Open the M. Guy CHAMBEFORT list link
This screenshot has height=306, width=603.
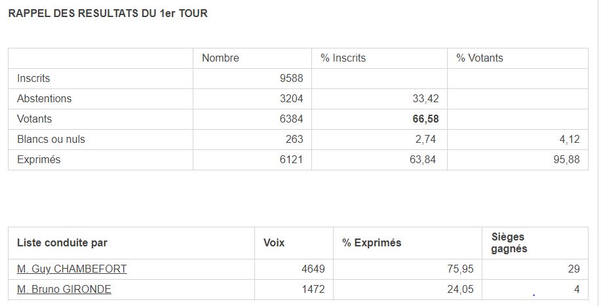(x=71, y=269)
